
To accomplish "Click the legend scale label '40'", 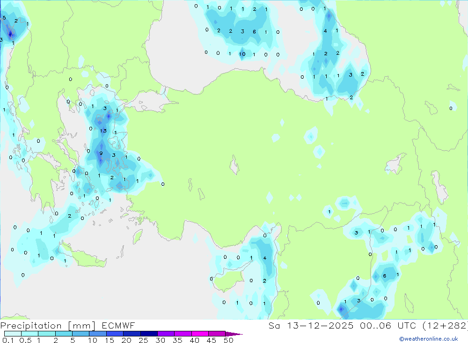I will pyautogui.click(x=194, y=340).
